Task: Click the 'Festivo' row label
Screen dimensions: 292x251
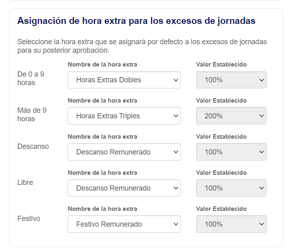Action: pyautogui.click(x=29, y=219)
